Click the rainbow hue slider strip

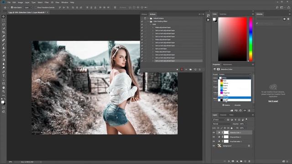click(x=251, y=39)
